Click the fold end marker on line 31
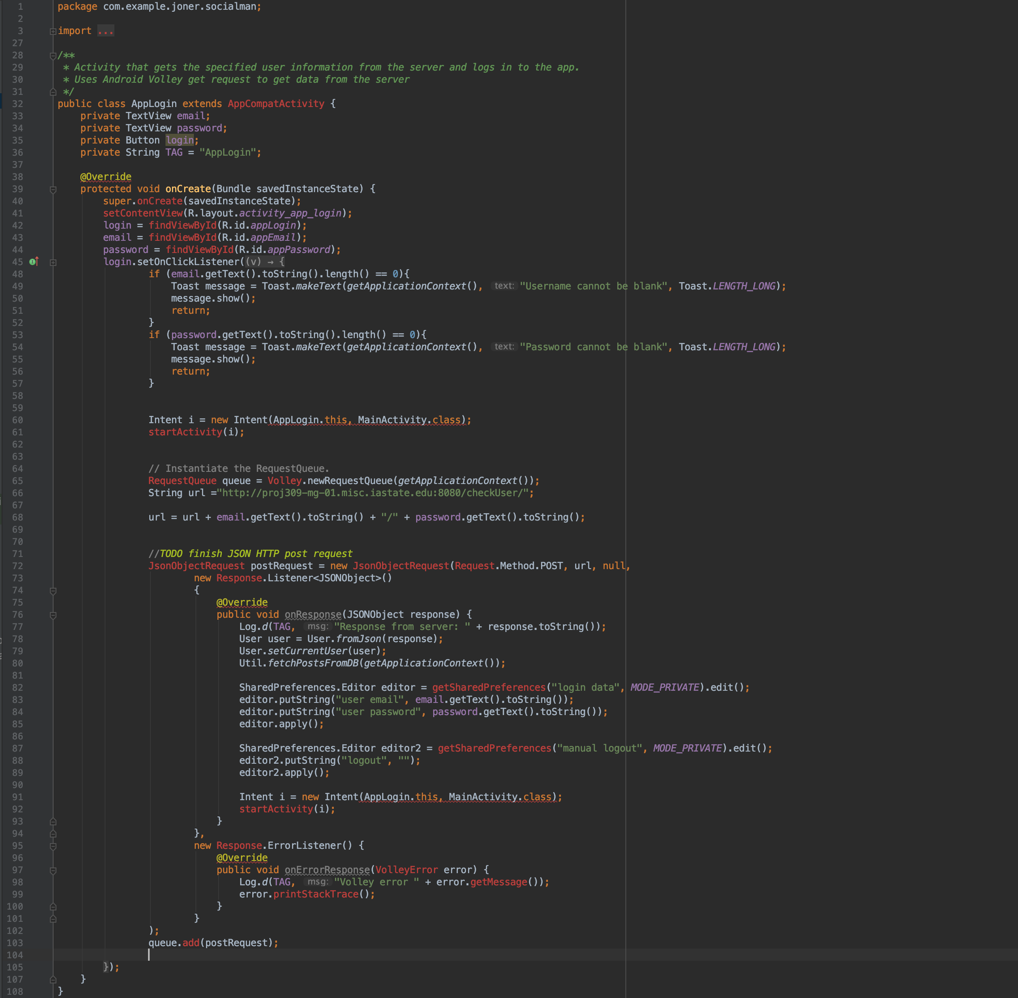 tap(53, 92)
